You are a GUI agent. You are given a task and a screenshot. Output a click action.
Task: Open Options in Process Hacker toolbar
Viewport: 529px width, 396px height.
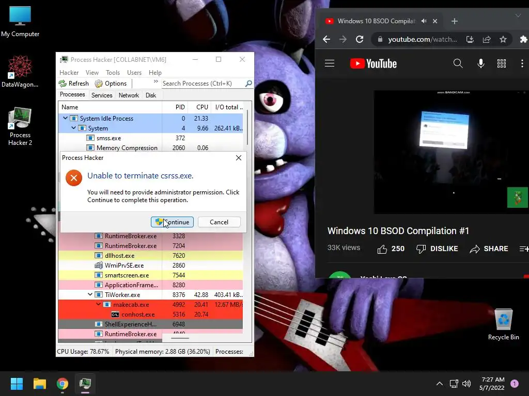(x=111, y=84)
